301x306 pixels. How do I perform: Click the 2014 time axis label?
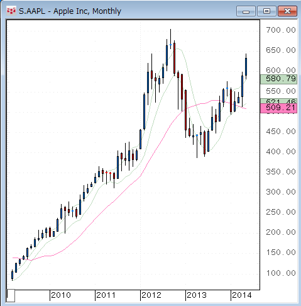pos(242,295)
